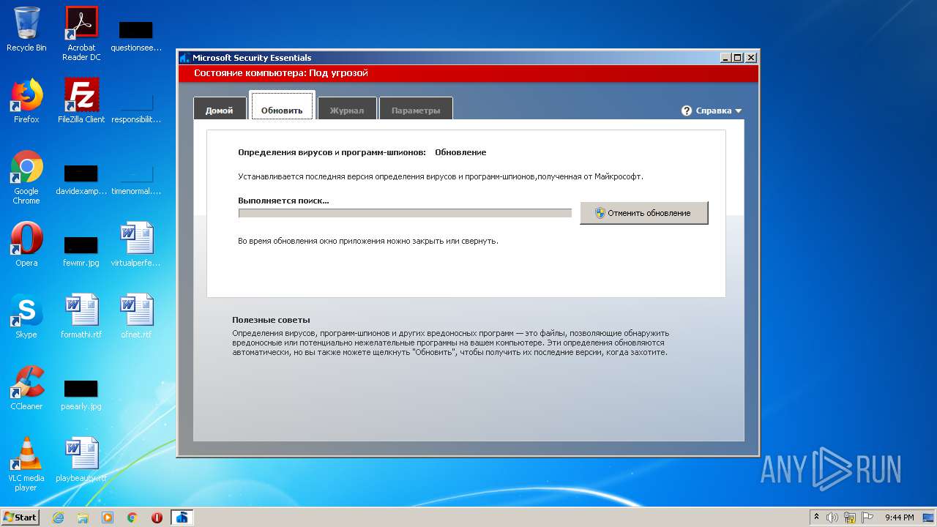This screenshot has height=527, width=937.
Task: Select the questionsee... file icon
Action: [x=136, y=36]
